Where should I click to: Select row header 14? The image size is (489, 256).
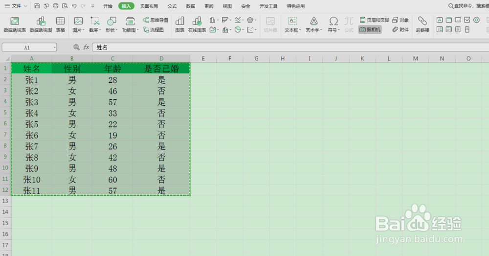(5, 212)
